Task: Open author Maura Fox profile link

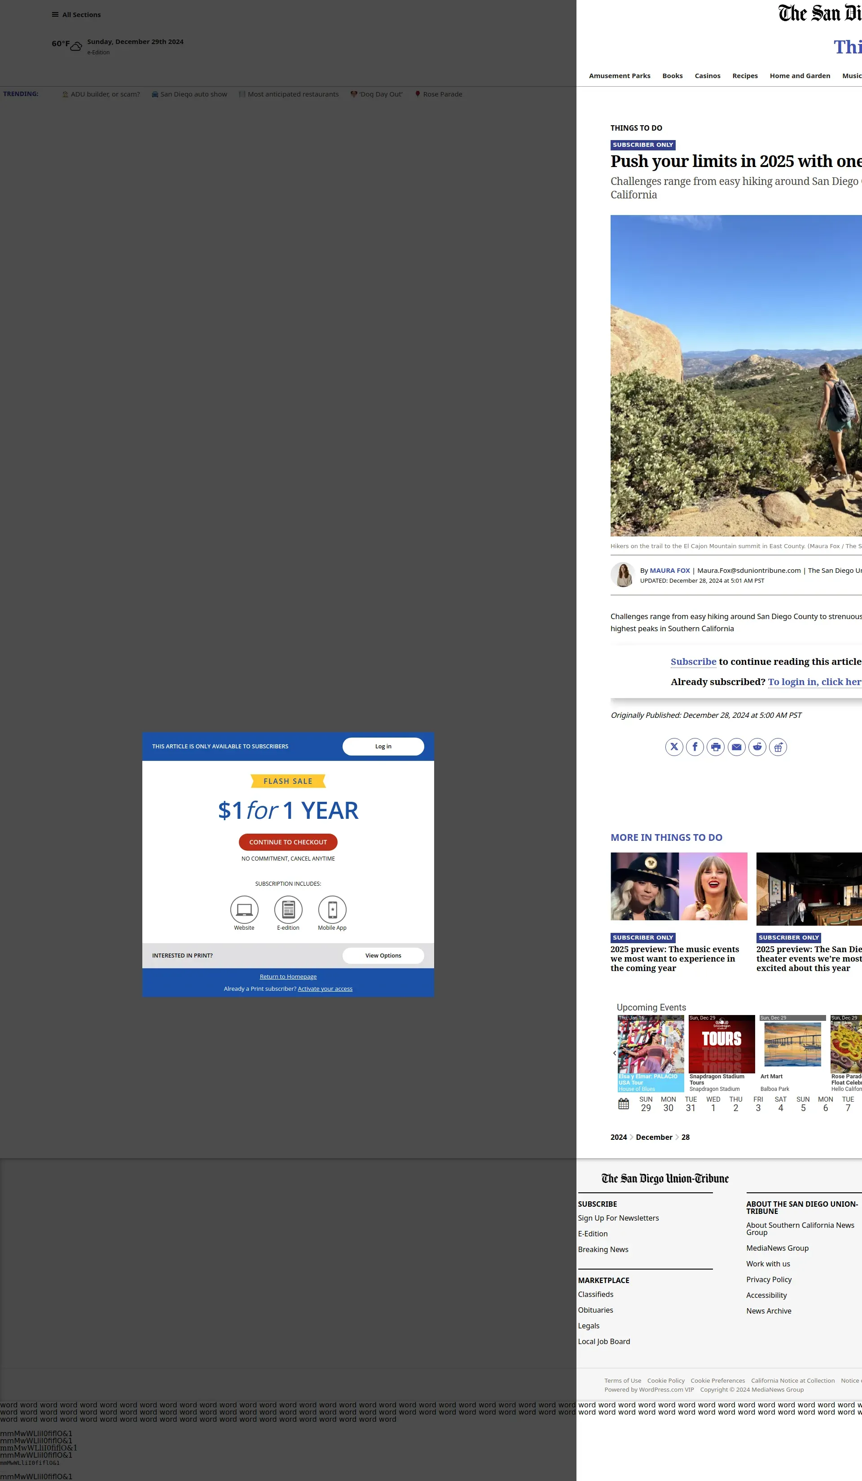Action: pos(669,571)
